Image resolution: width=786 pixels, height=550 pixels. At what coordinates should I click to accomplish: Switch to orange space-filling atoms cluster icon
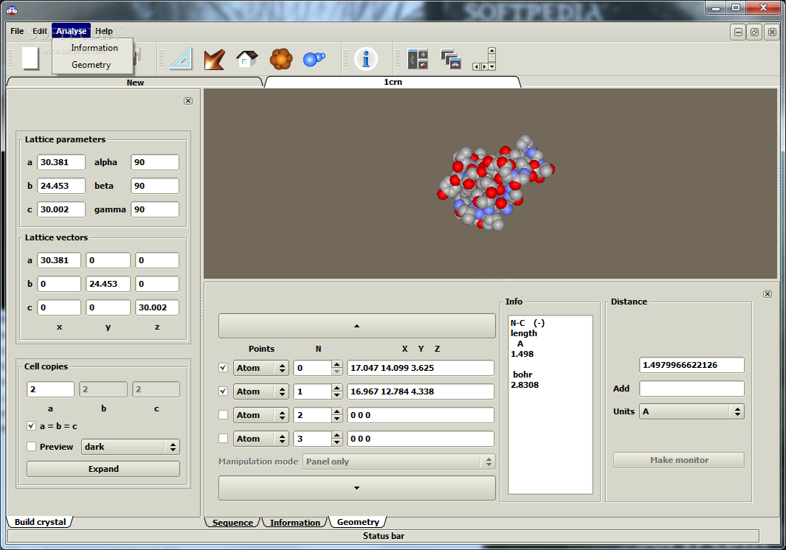click(280, 59)
